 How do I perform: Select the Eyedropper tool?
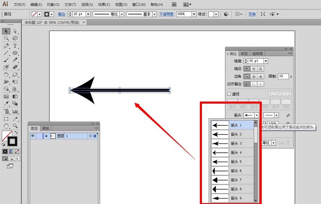tap(6, 104)
